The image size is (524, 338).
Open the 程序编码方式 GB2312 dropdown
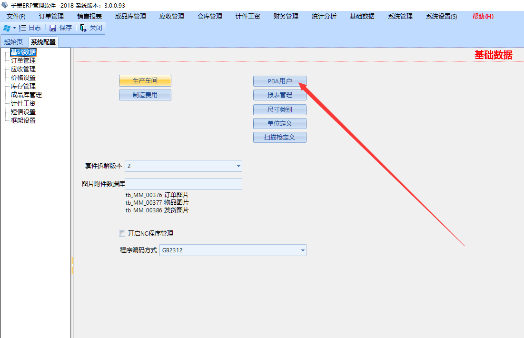302,250
